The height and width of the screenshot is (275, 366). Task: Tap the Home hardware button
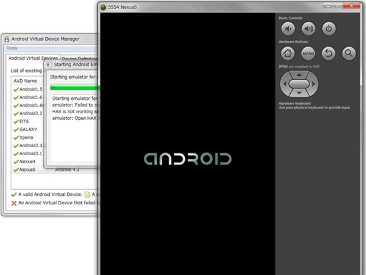pos(287,53)
